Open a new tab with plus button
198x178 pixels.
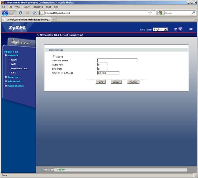pyautogui.click(x=54, y=19)
